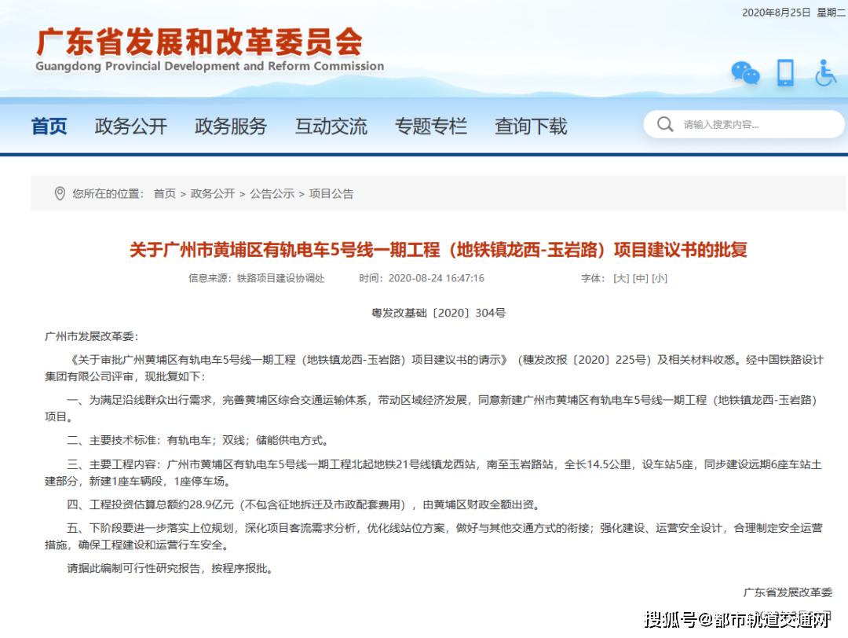Image resolution: width=848 pixels, height=638 pixels.
Task: Set font size to medium [中]
Action: (x=641, y=278)
